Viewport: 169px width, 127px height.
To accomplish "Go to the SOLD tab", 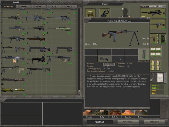I will (69, 7).
